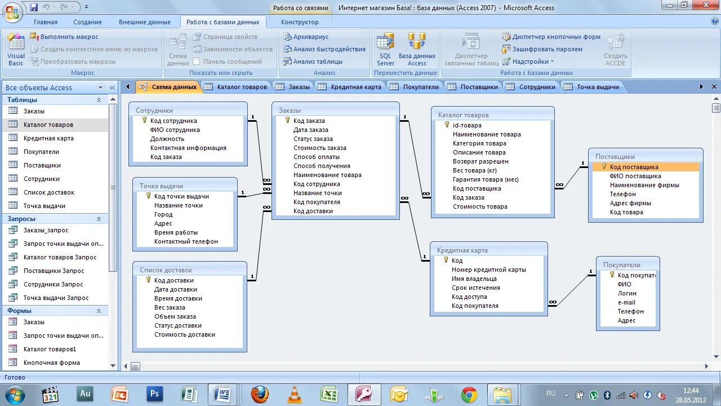This screenshot has height=406, width=721.
Task: Select Каталог товаров in navigation pane
Action: click(x=55, y=125)
